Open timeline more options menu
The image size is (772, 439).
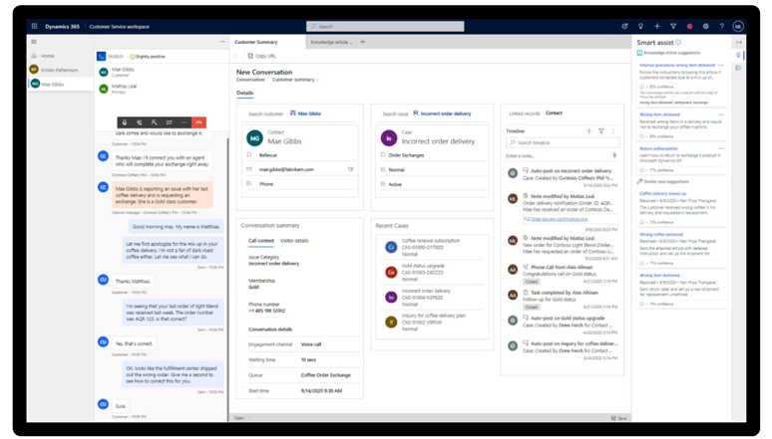pos(613,130)
